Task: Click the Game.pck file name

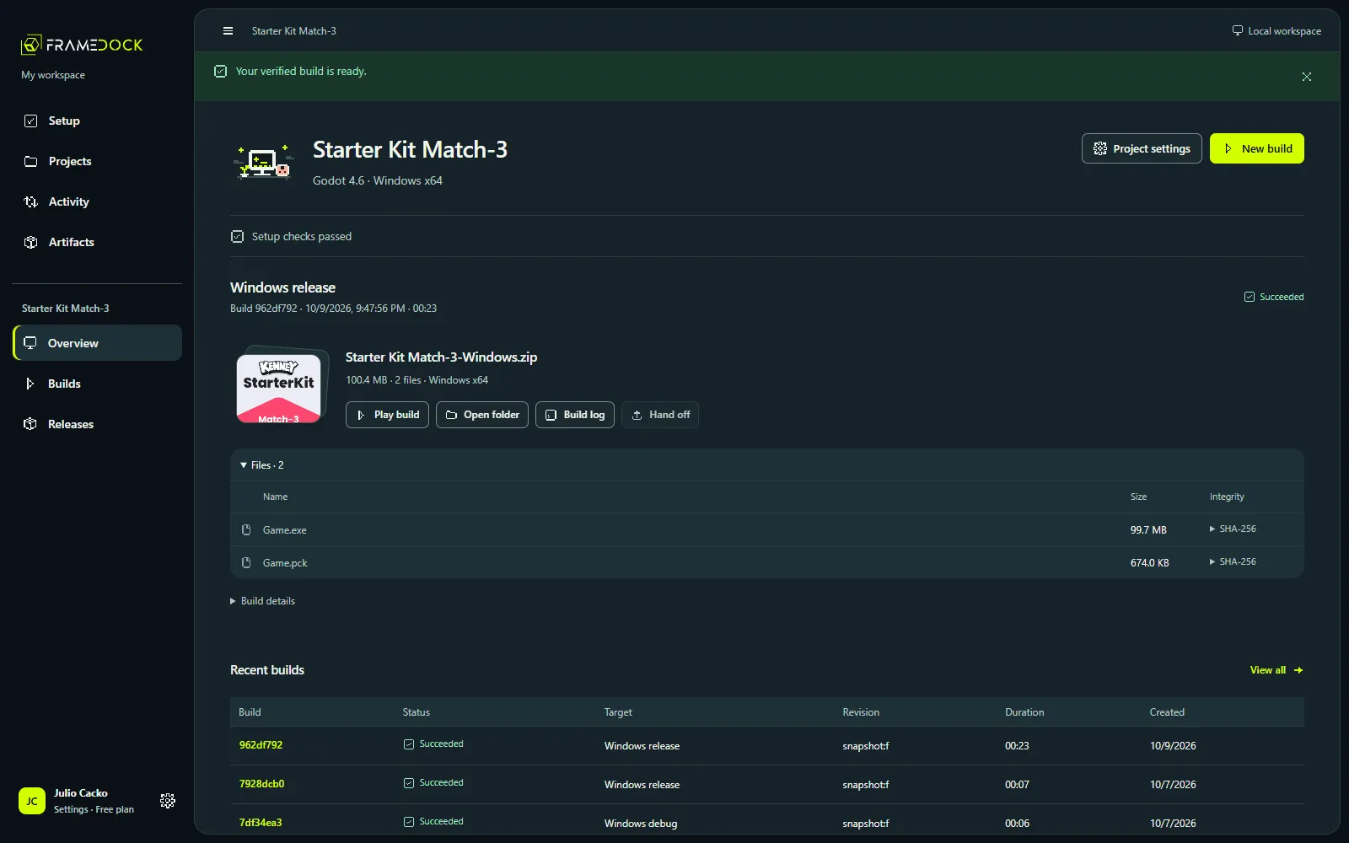Action: [285, 563]
